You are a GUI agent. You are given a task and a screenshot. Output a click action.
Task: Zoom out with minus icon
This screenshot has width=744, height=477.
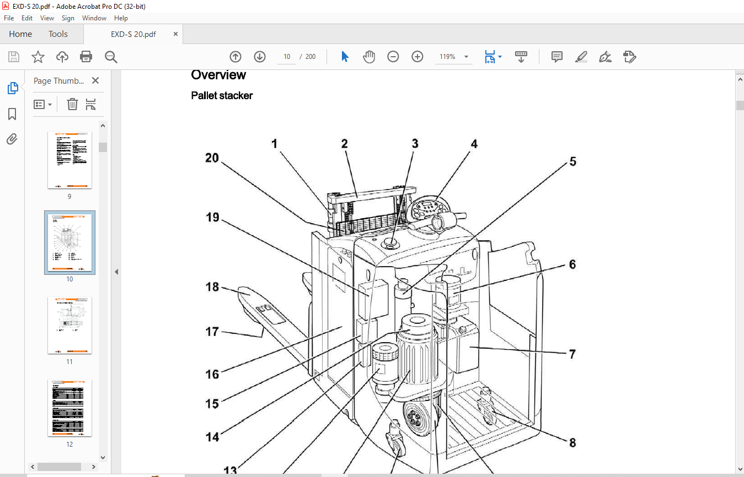(x=393, y=57)
